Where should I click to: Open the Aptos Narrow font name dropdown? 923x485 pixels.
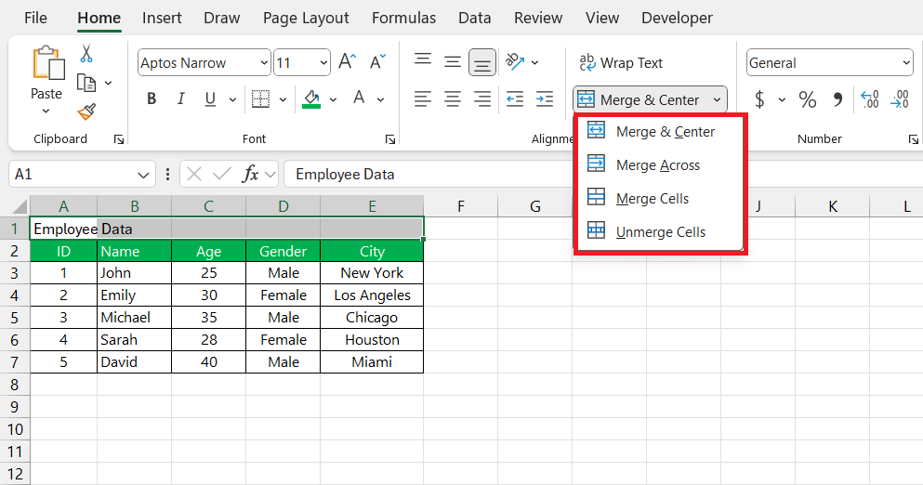264,62
